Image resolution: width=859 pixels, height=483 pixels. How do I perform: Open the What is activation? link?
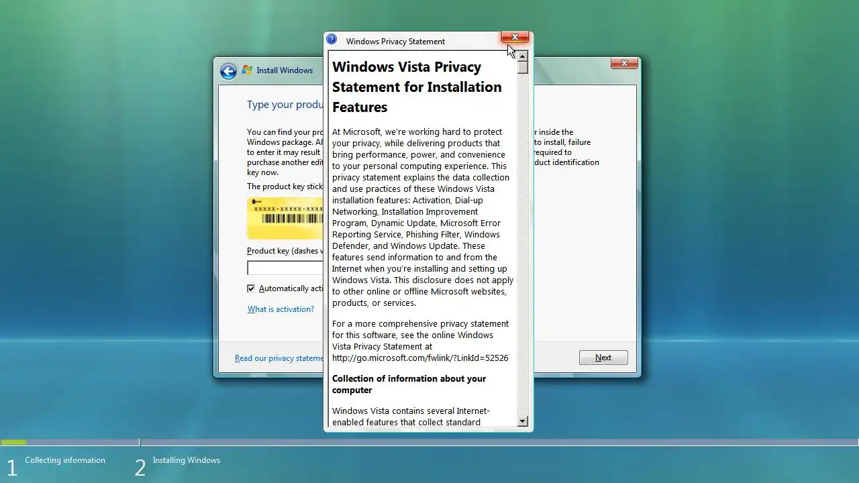[x=281, y=309]
